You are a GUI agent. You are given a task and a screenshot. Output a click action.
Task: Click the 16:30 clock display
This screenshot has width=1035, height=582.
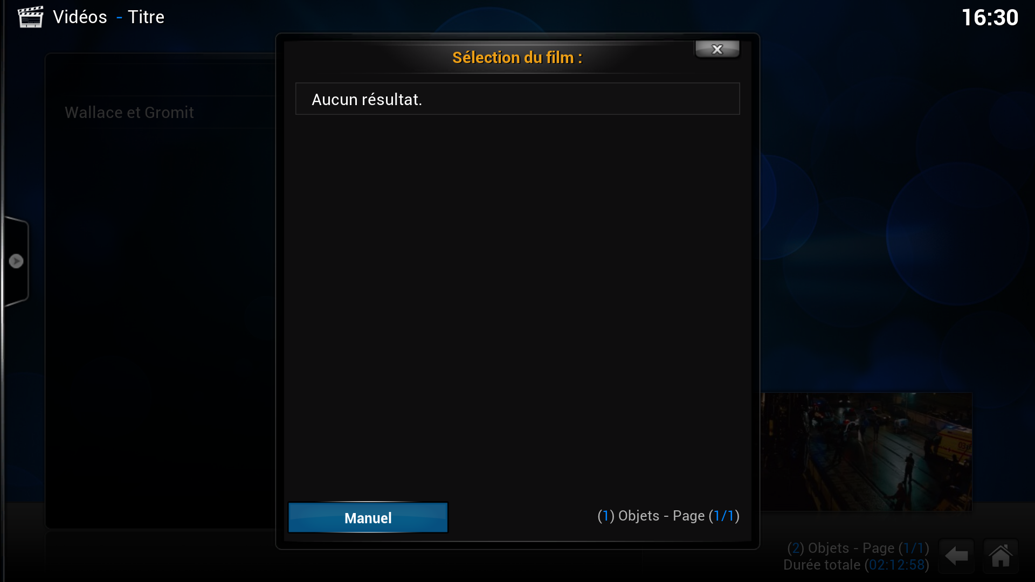coord(990,18)
